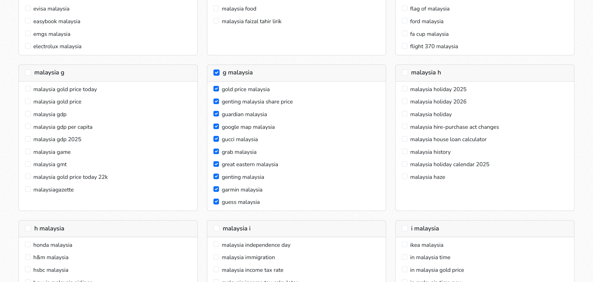Viewport: 593px width, 282px height.
Task: Check 'malaysia gdp per capita' keyword
Action: (x=28, y=127)
